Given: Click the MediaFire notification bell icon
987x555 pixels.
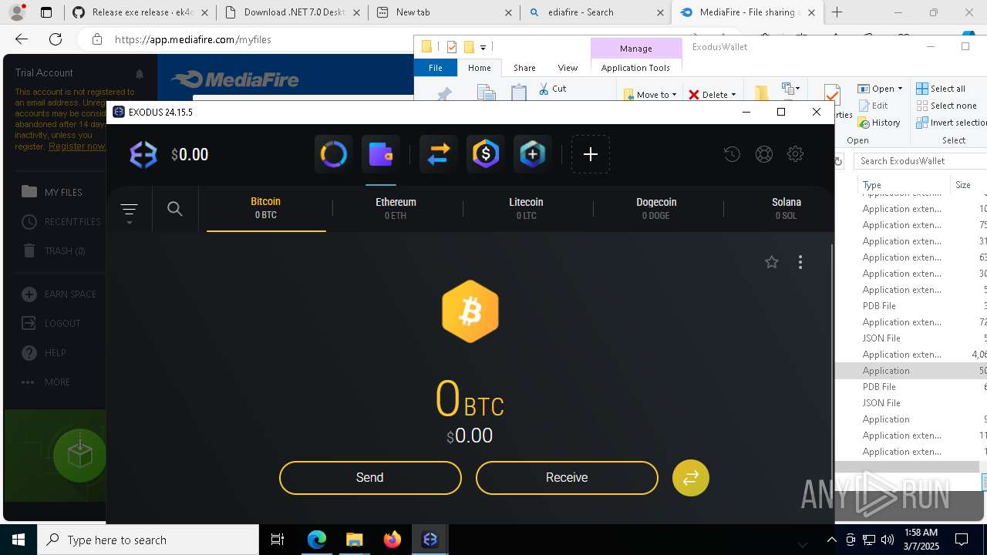Looking at the screenshot, I should [x=140, y=74].
